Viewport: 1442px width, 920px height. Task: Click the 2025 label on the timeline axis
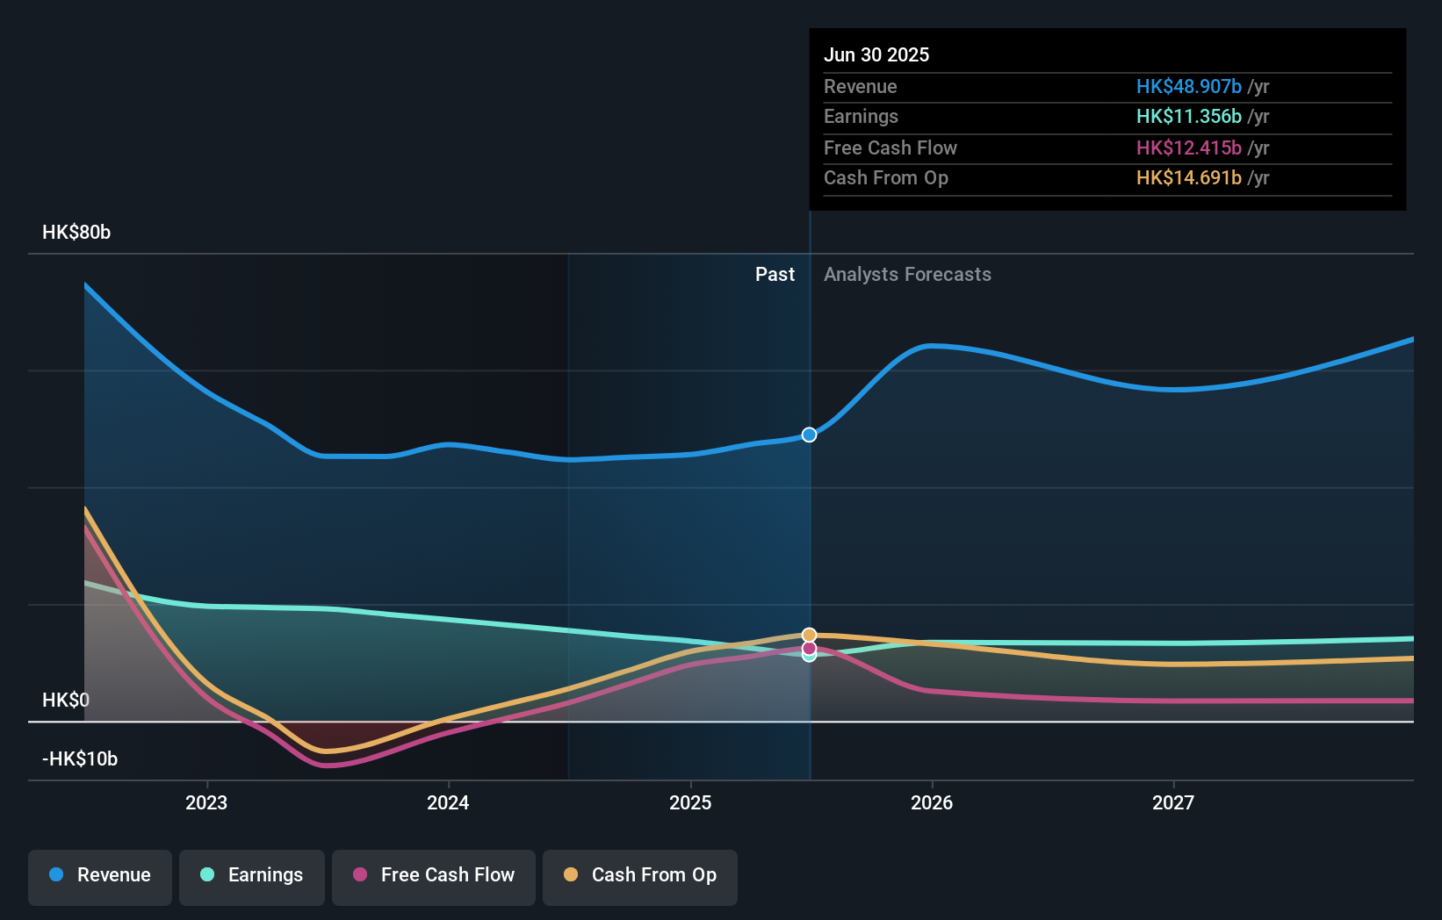(690, 801)
